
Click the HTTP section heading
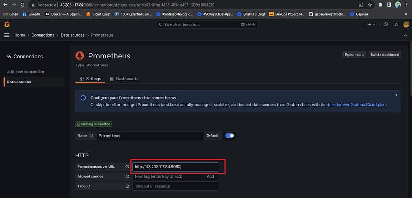(x=82, y=156)
